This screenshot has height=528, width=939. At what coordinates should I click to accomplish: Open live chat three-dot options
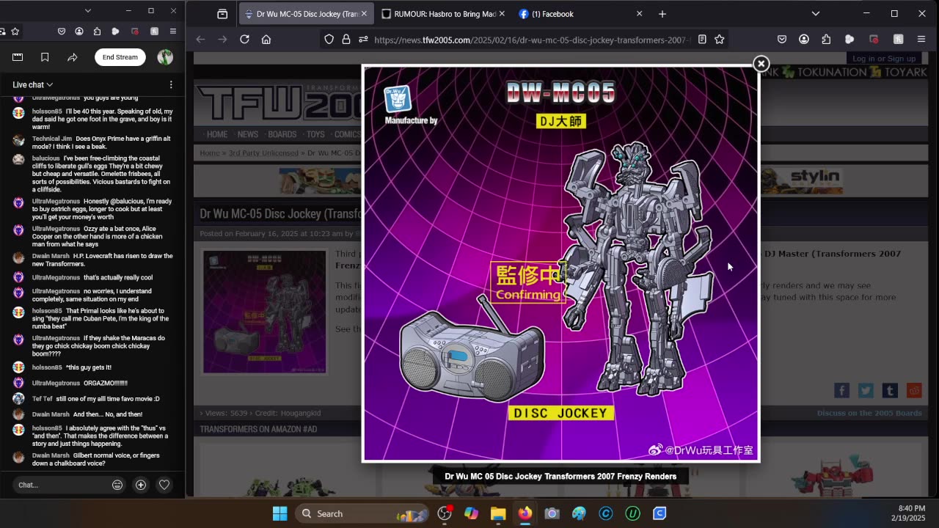[171, 85]
